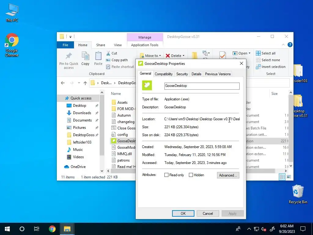Image resolution: width=313 pixels, height=235 pixels.
Task: Open This PC desktop icon
Action: (12, 13)
